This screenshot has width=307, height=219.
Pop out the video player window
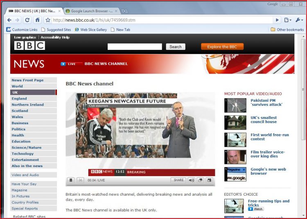coord(200,180)
